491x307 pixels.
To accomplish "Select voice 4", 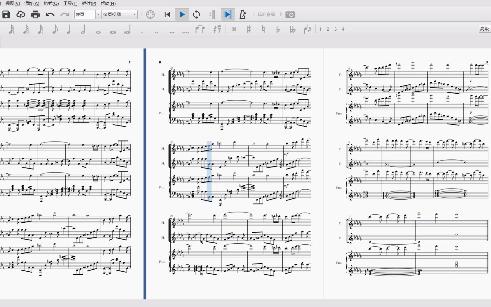I will 343,29.
